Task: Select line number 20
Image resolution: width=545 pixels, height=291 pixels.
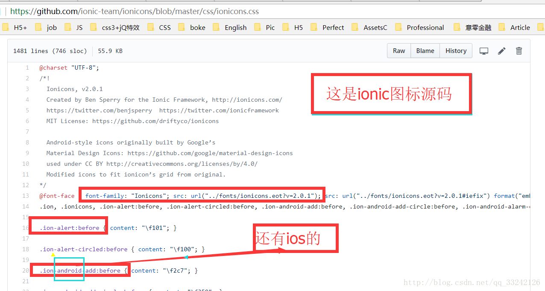Action: 26,270
